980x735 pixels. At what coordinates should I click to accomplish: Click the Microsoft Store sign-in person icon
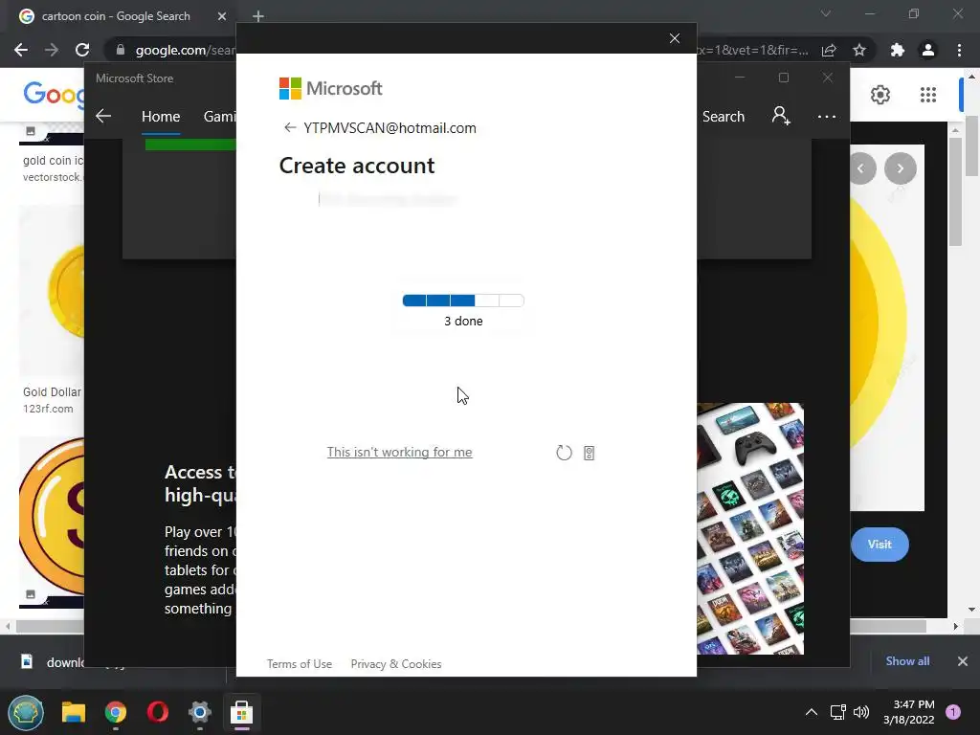pos(781,116)
